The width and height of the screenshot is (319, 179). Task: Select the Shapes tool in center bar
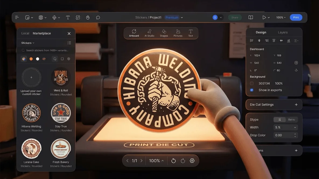164,33
